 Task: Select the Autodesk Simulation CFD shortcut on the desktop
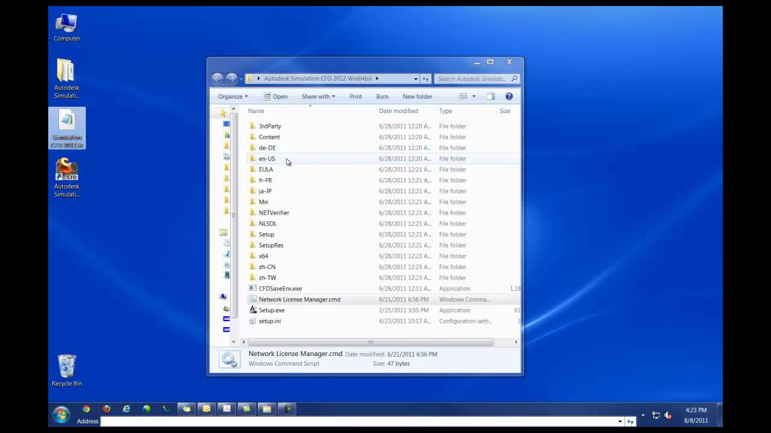[x=66, y=177]
